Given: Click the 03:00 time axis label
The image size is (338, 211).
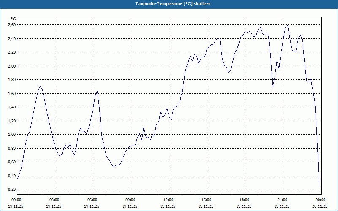Looking at the screenshot, I should pos(54,200).
